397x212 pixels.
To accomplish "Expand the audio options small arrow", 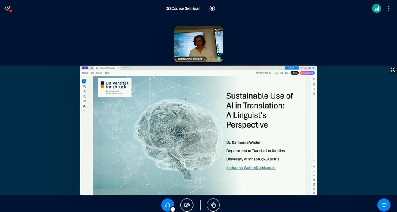I will coord(173,209).
